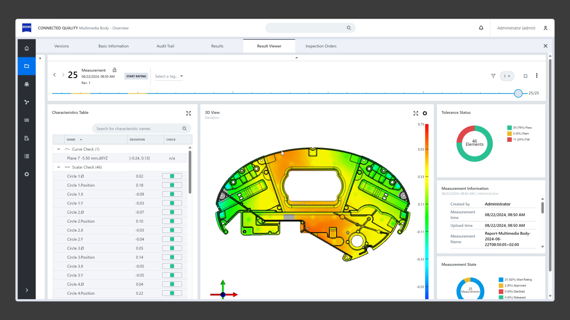Toggle check indicator for Circle 1.Ø

(172, 176)
